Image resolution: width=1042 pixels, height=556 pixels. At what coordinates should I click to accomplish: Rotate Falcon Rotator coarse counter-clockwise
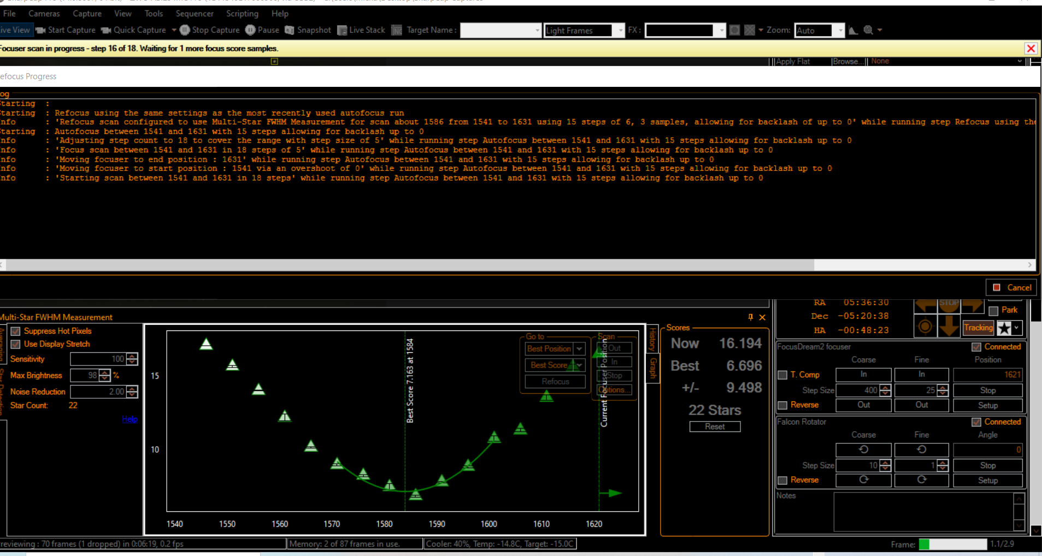[863, 449]
